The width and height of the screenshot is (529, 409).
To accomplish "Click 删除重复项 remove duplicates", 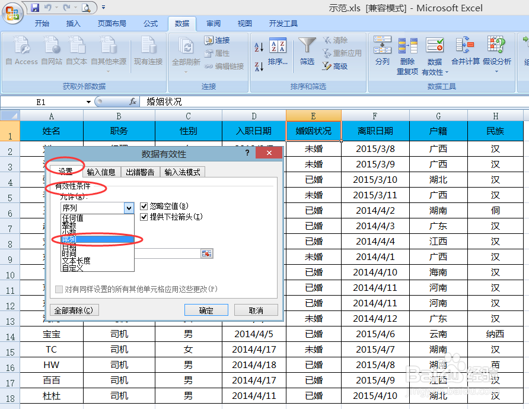I will point(407,56).
